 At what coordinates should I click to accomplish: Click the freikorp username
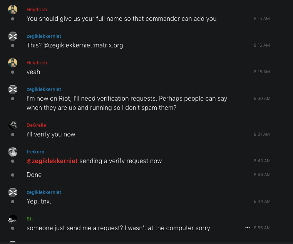[35, 152]
